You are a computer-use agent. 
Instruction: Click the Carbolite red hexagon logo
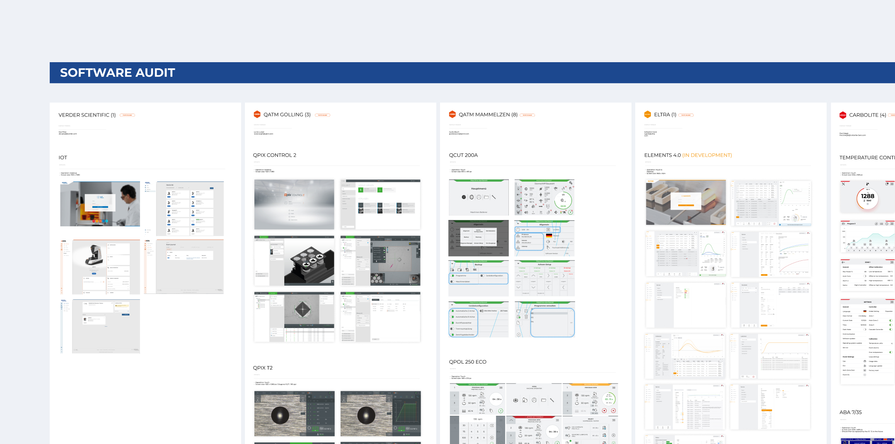[x=843, y=115]
